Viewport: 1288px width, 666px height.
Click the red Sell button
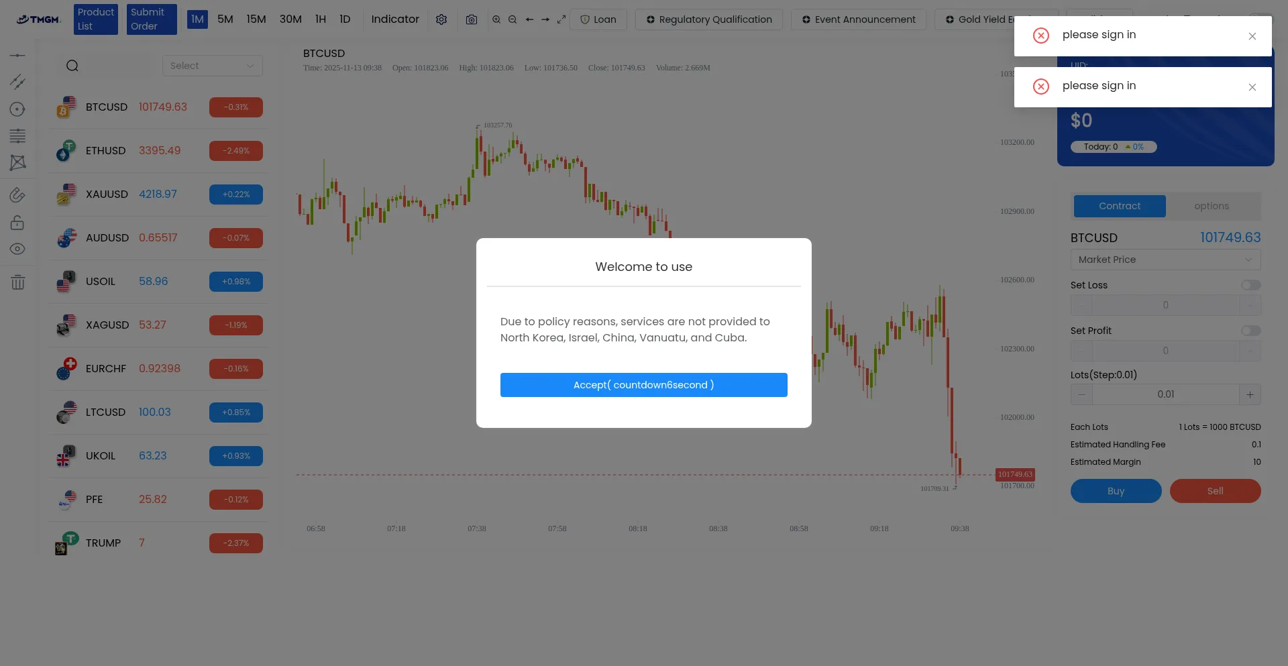1215,491
